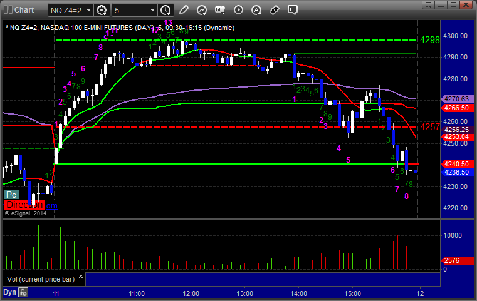
Task: Click the green 4298 level label
Action: pos(430,40)
